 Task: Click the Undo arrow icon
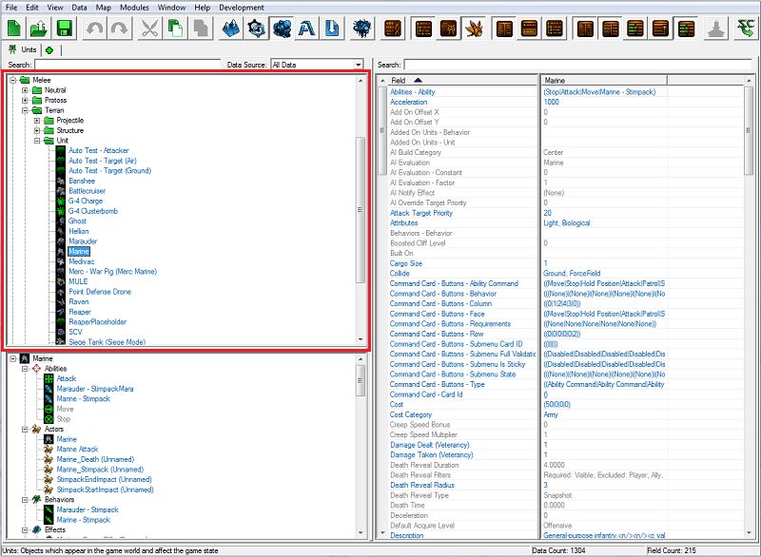pyautogui.click(x=94, y=29)
